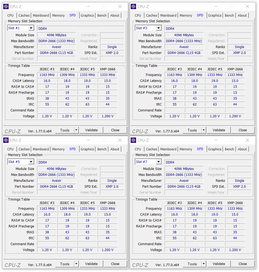259x272 pixels.
Task: Click Validate in Slot #1 window
Action: [91, 130]
